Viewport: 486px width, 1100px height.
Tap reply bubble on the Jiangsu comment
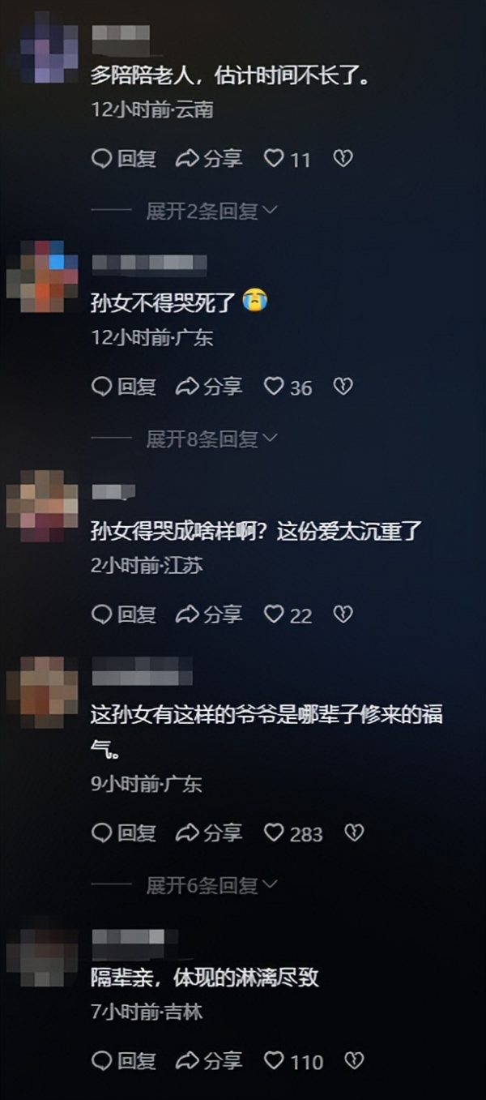(x=124, y=614)
